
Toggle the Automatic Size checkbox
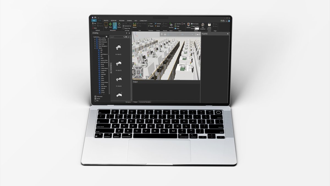coord(123,26)
